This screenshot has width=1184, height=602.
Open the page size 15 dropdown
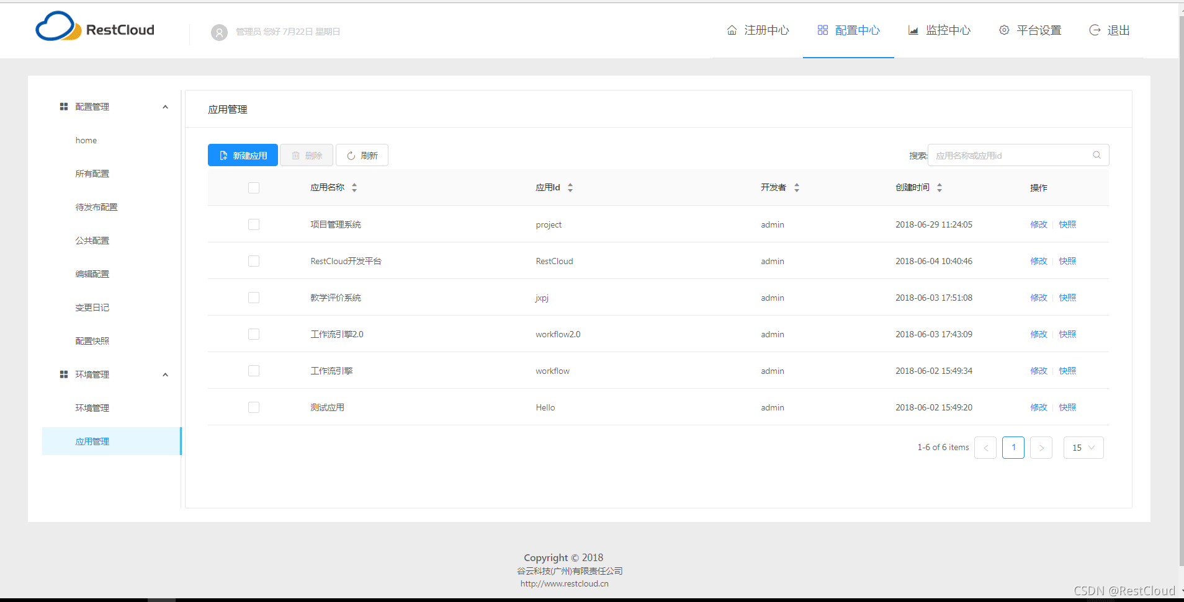(1083, 448)
